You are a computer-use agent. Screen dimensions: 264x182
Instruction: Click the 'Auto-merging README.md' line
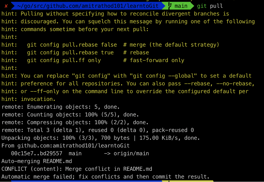(x=37, y=161)
